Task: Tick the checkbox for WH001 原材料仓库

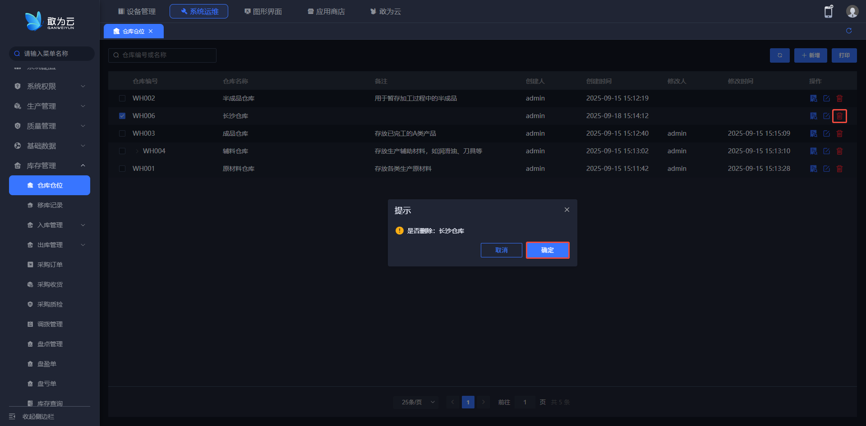Action: [x=122, y=169]
